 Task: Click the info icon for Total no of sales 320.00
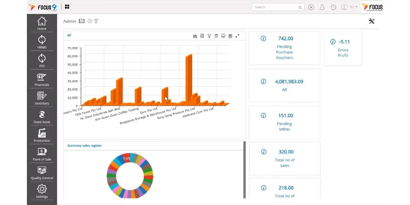click(x=263, y=152)
